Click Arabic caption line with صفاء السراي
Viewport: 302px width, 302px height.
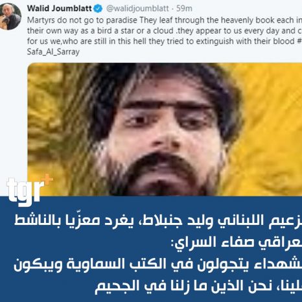[236, 242]
